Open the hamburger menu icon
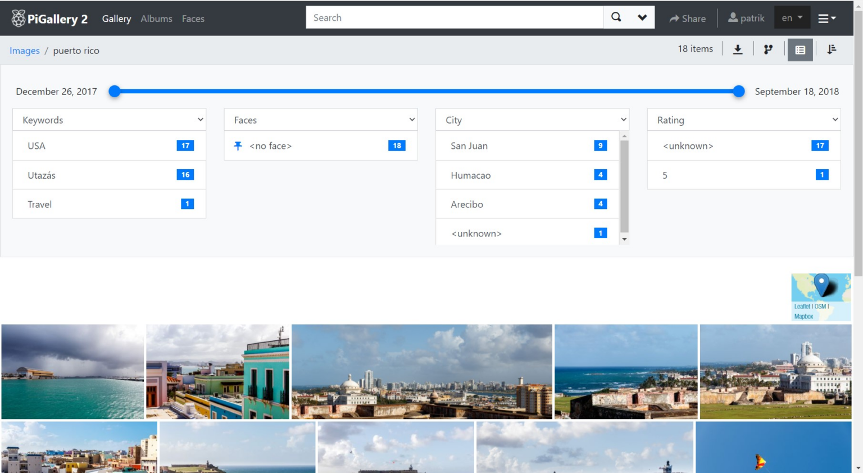Image resolution: width=863 pixels, height=473 pixels. (826, 17)
